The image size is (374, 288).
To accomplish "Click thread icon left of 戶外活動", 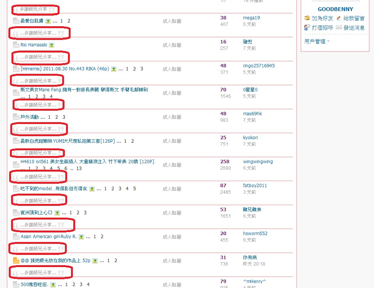I will (16, 117).
